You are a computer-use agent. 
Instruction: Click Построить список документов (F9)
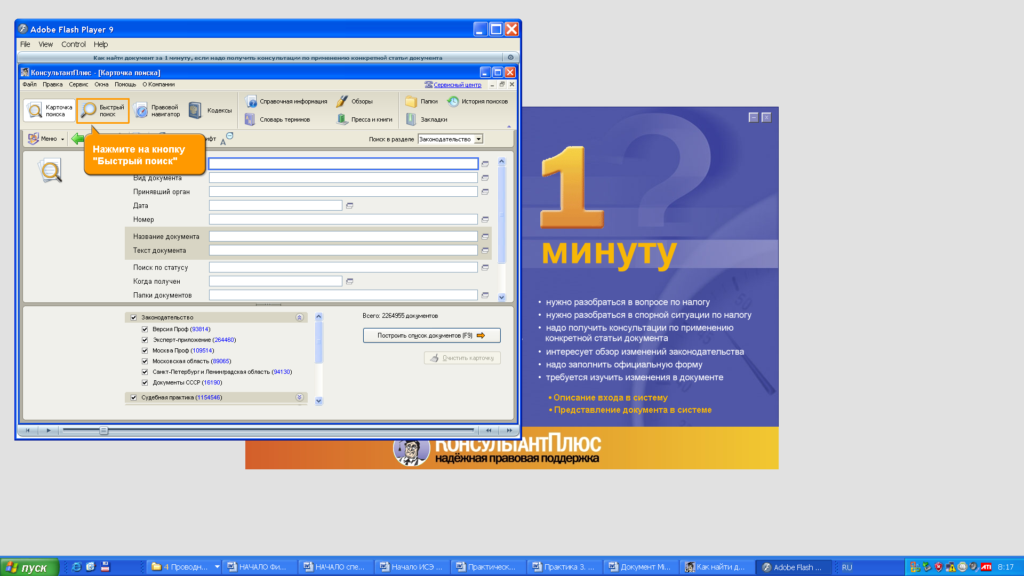tap(431, 335)
